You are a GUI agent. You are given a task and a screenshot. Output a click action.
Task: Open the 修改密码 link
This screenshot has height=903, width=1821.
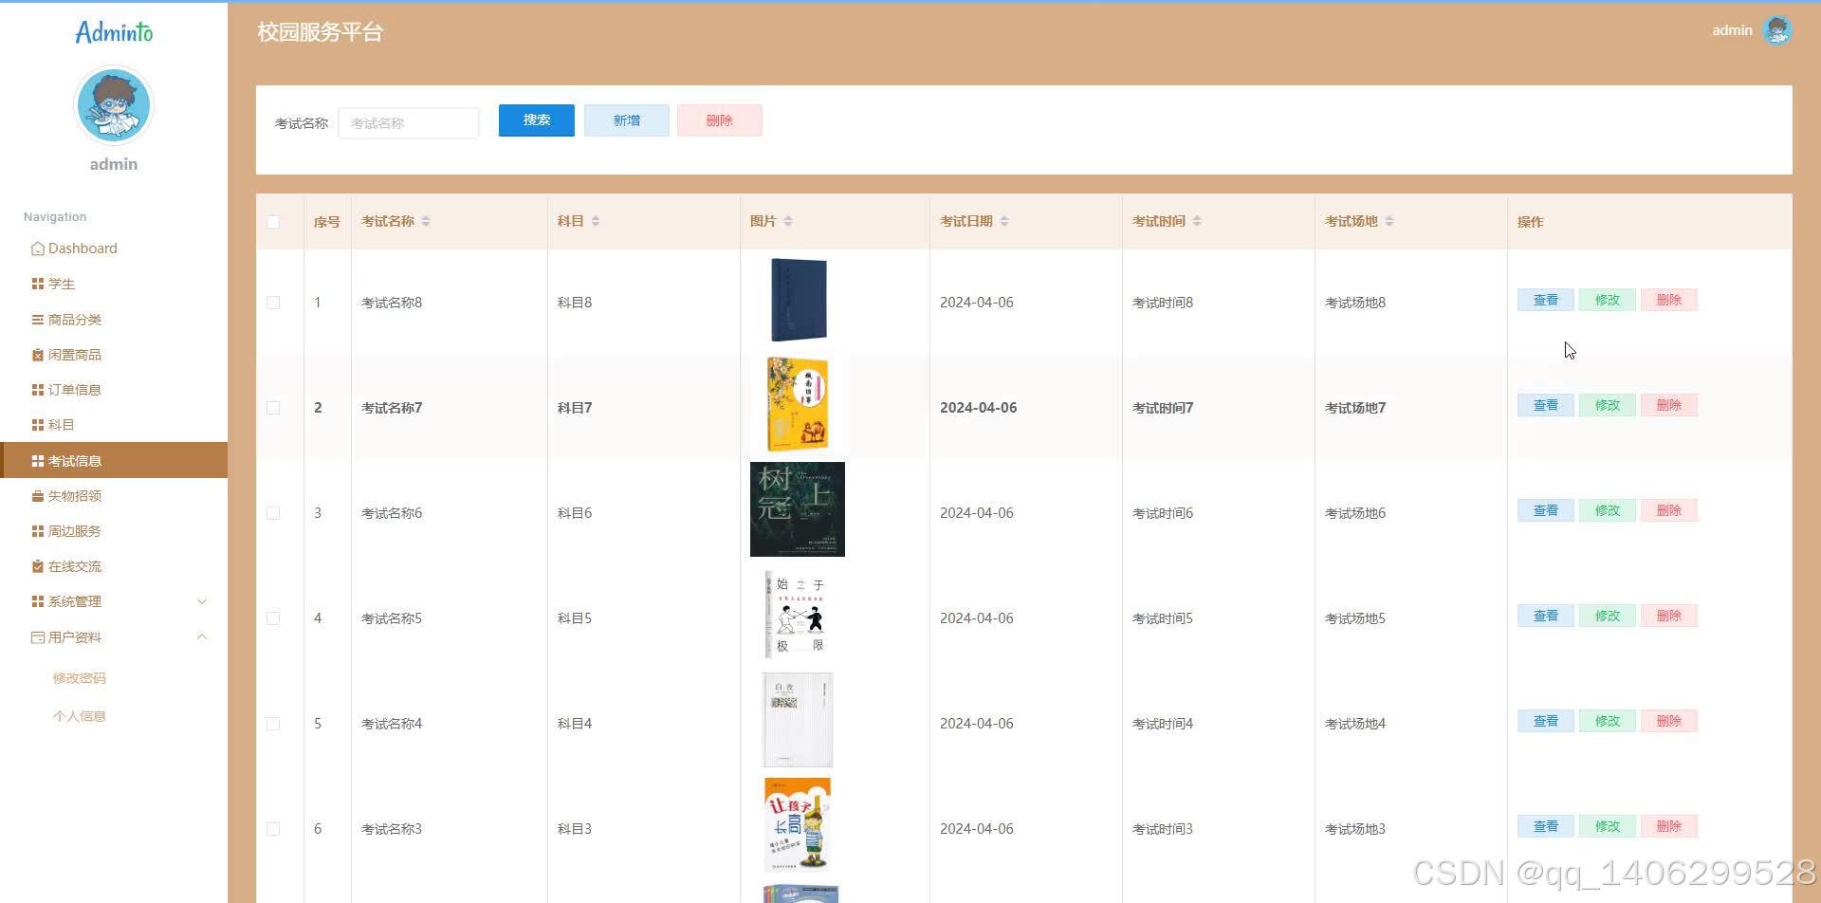pyautogui.click(x=80, y=678)
